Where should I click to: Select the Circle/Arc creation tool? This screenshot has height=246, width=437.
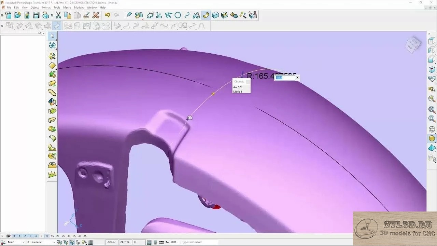point(178,15)
